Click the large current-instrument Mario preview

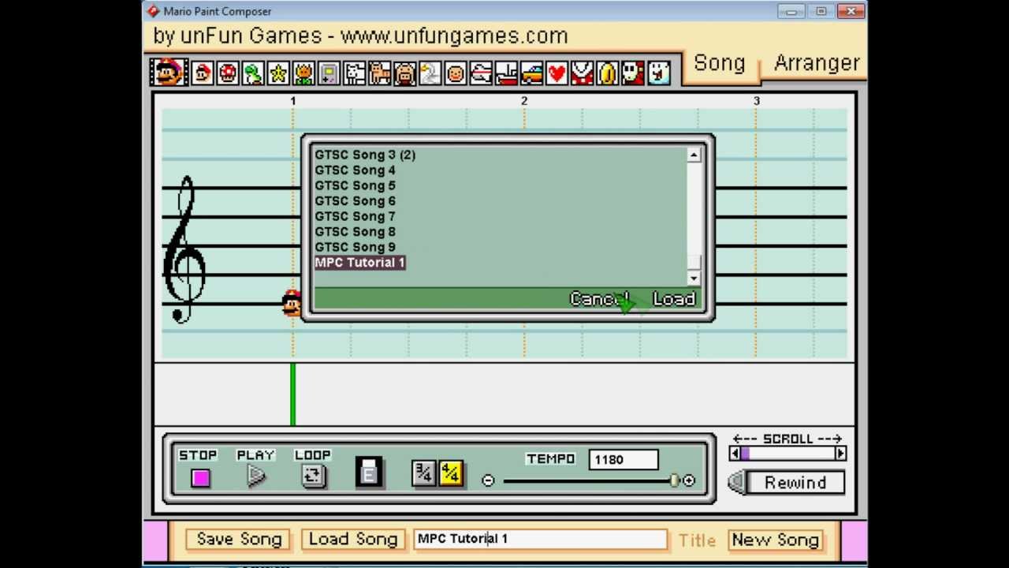[x=168, y=73]
